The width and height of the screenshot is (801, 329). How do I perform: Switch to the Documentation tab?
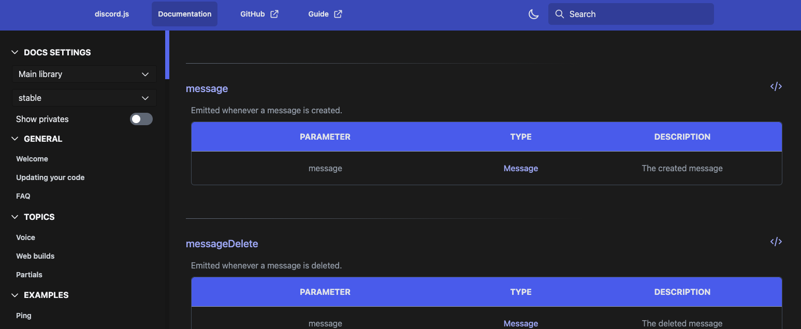184,14
